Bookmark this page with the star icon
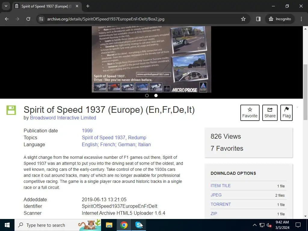Screen dimensions: 308x231 tap(243, 19)
